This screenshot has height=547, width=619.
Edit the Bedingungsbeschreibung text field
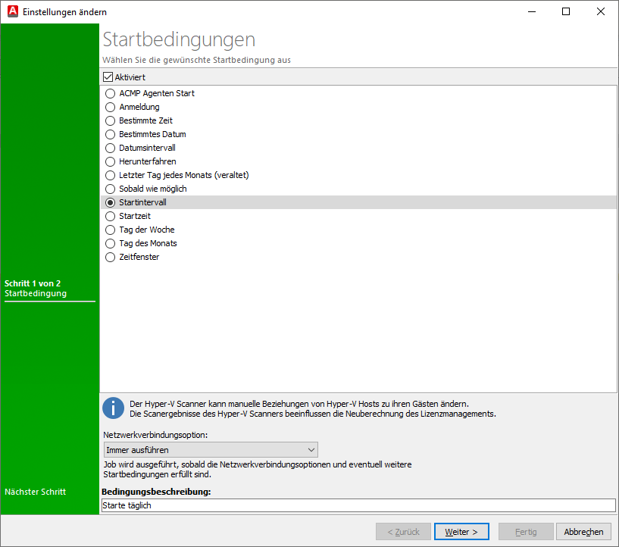[303, 505]
